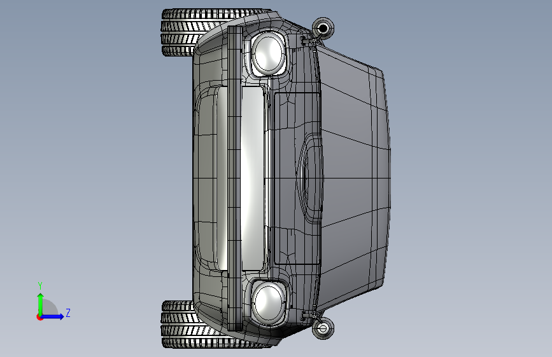Select the lower side mirror of the car
Viewport: 552px width, 357px height.
coord(323,329)
